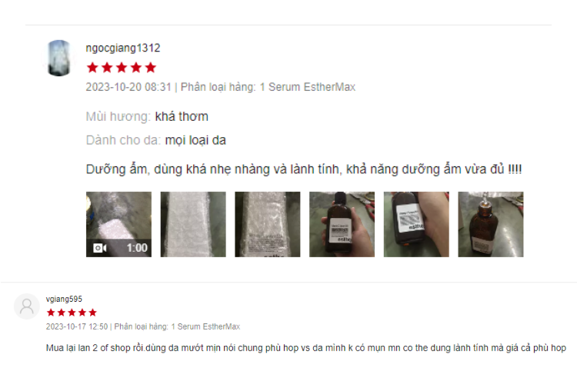View fourth photo of serum bottle in hand
Image resolution: width=577 pixels, height=385 pixels.
pos(342,224)
